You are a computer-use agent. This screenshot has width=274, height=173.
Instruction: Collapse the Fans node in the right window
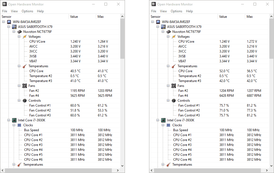168,86
